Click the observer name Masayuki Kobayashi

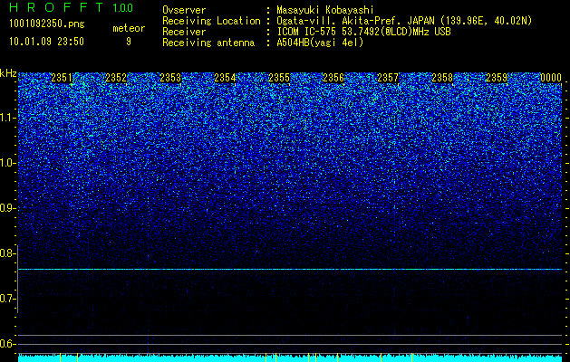[x=325, y=10]
